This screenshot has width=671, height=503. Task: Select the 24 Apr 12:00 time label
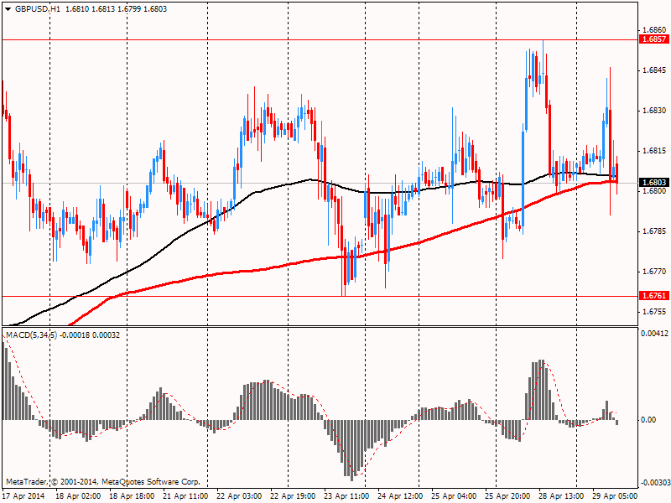coord(400,496)
